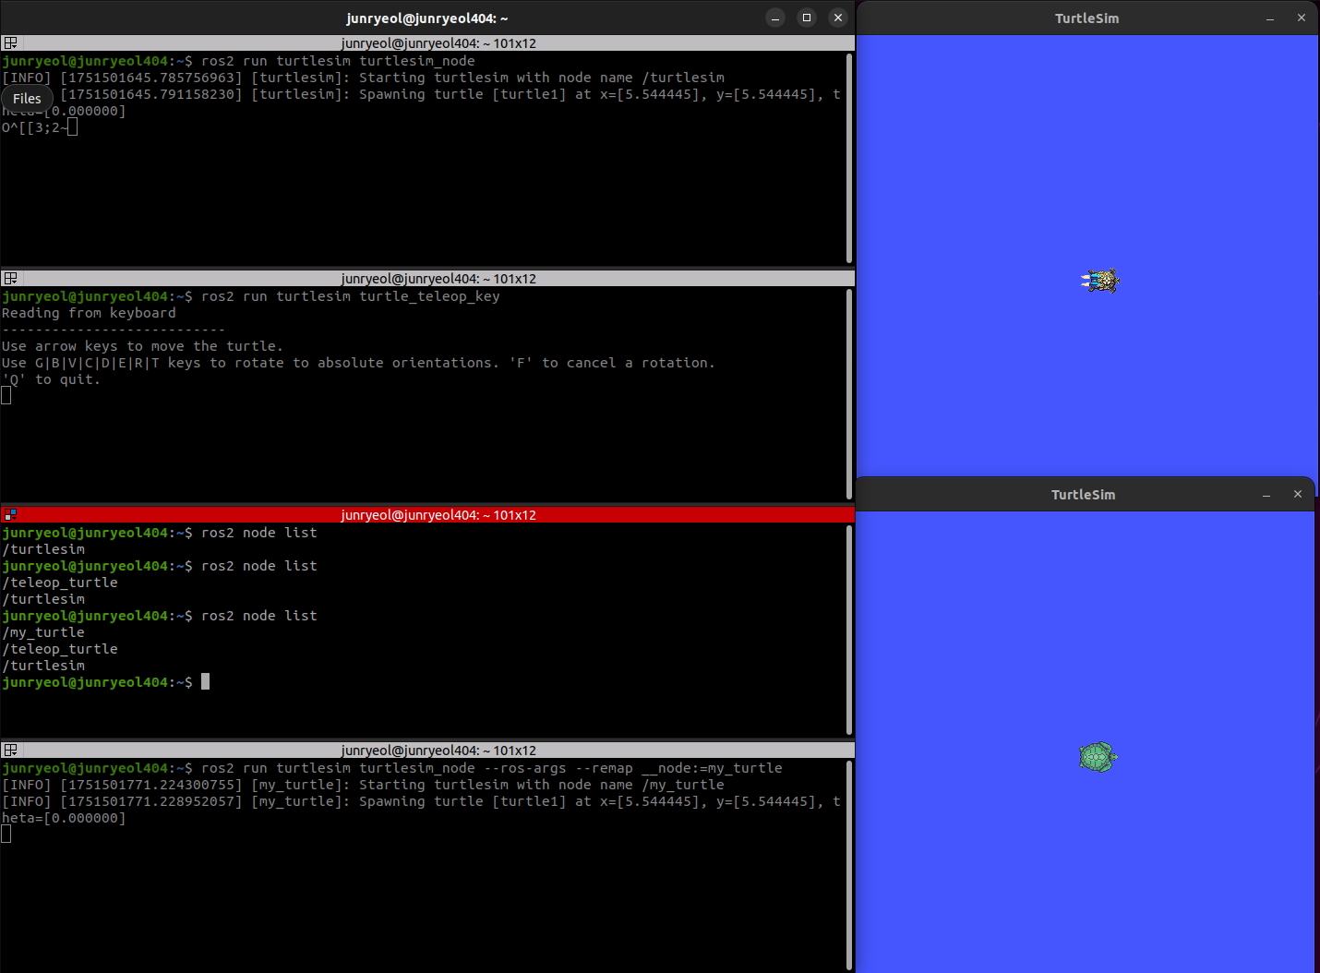Click the 'Reading from keyboard' line
The image size is (1320, 973).
[x=89, y=313]
